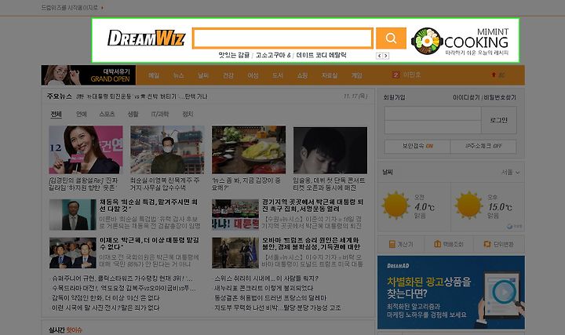Click the 비밀번호찾기 link
The width and height of the screenshot is (565, 335).
(500, 97)
